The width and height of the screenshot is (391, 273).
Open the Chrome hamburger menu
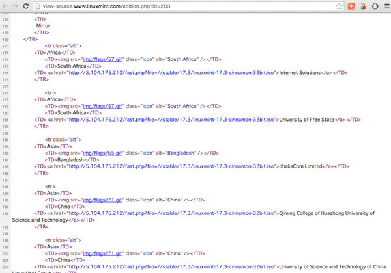[x=385, y=5]
